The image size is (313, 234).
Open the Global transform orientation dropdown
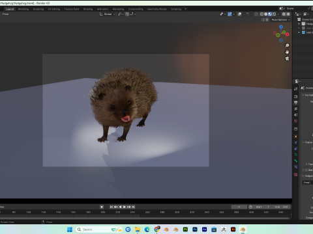point(108,14)
